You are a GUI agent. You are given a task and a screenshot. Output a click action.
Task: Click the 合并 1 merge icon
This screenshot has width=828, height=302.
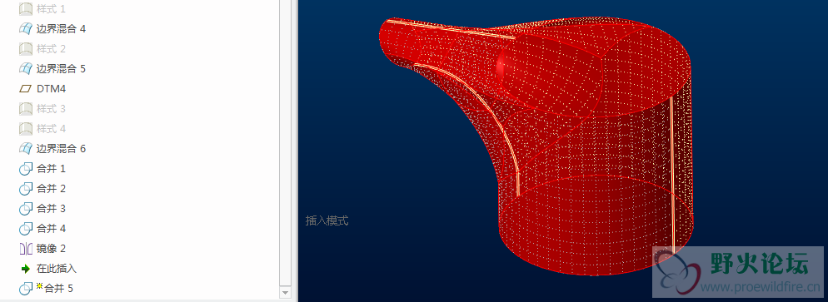click(x=25, y=169)
